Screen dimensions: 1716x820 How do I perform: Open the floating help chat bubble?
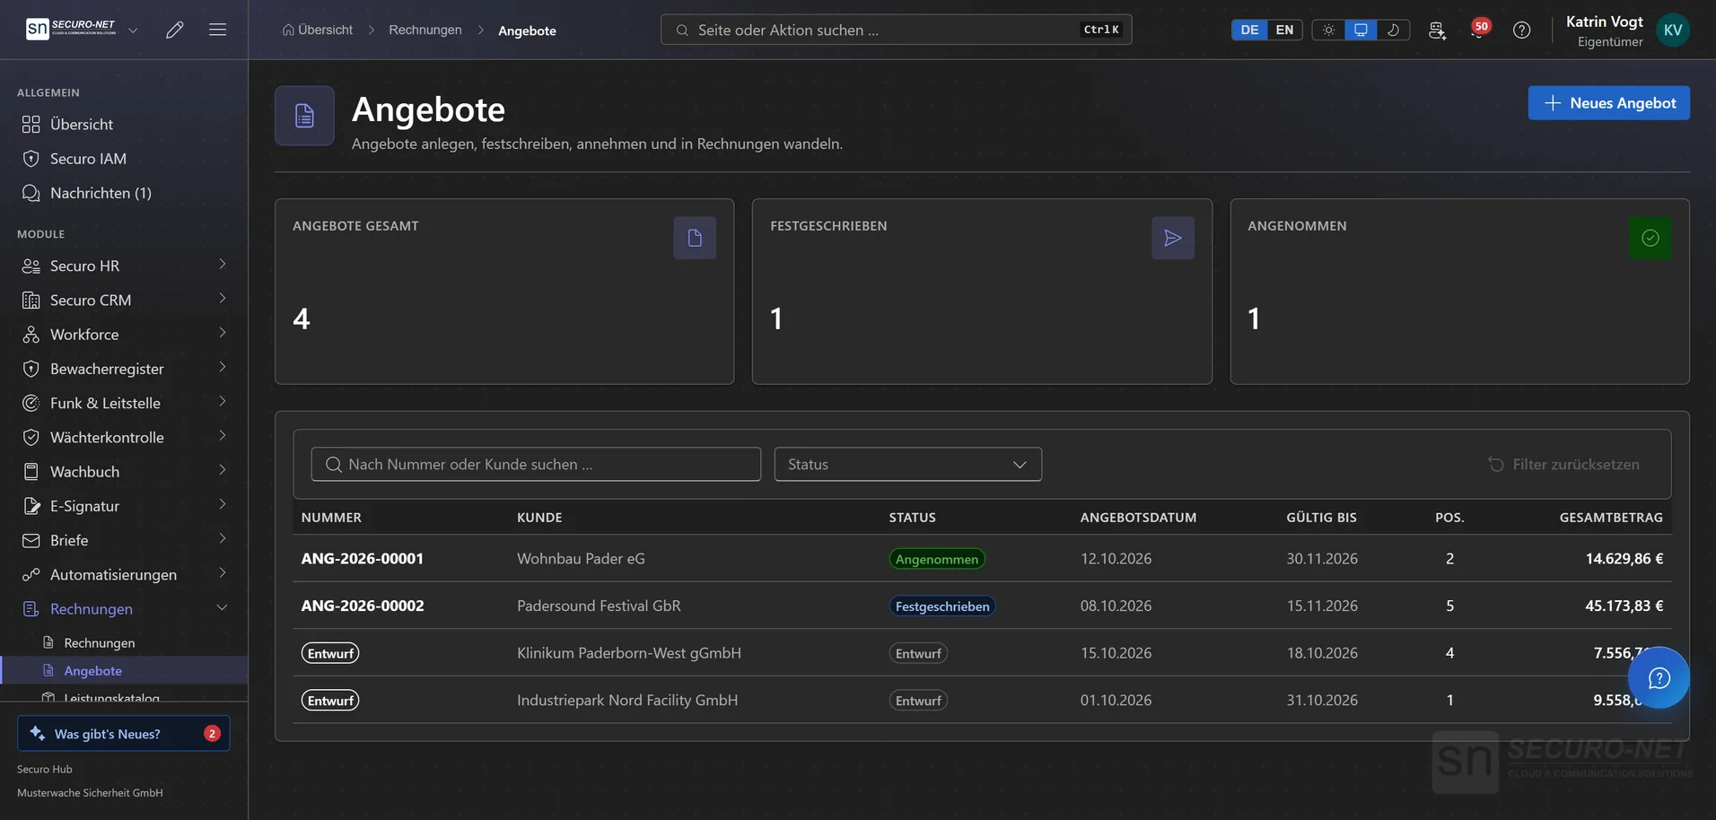(x=1659, y=677)
